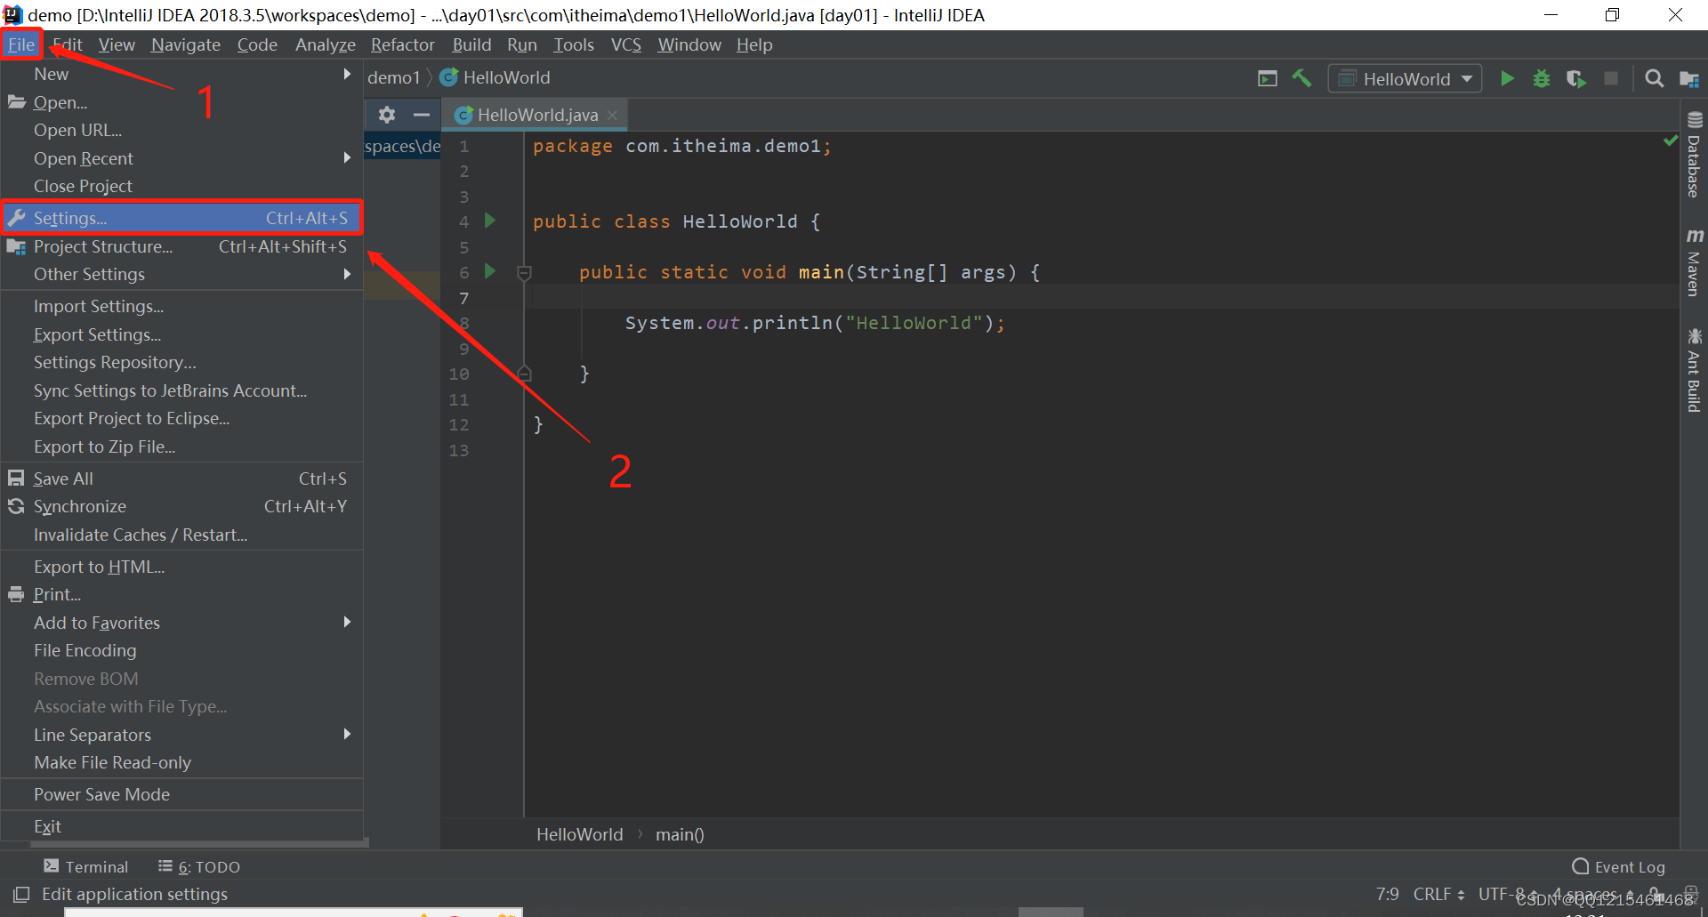Image resolution: width=1708 pixels, height=917 pixels.
Task: Choose Save All menu entry
Action: [181, 479]
